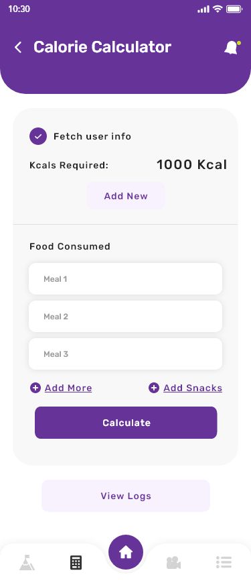This screenshot has height=583, width=251.
Task: Select the Meal 2 input field
Action: tap(126, 317)
